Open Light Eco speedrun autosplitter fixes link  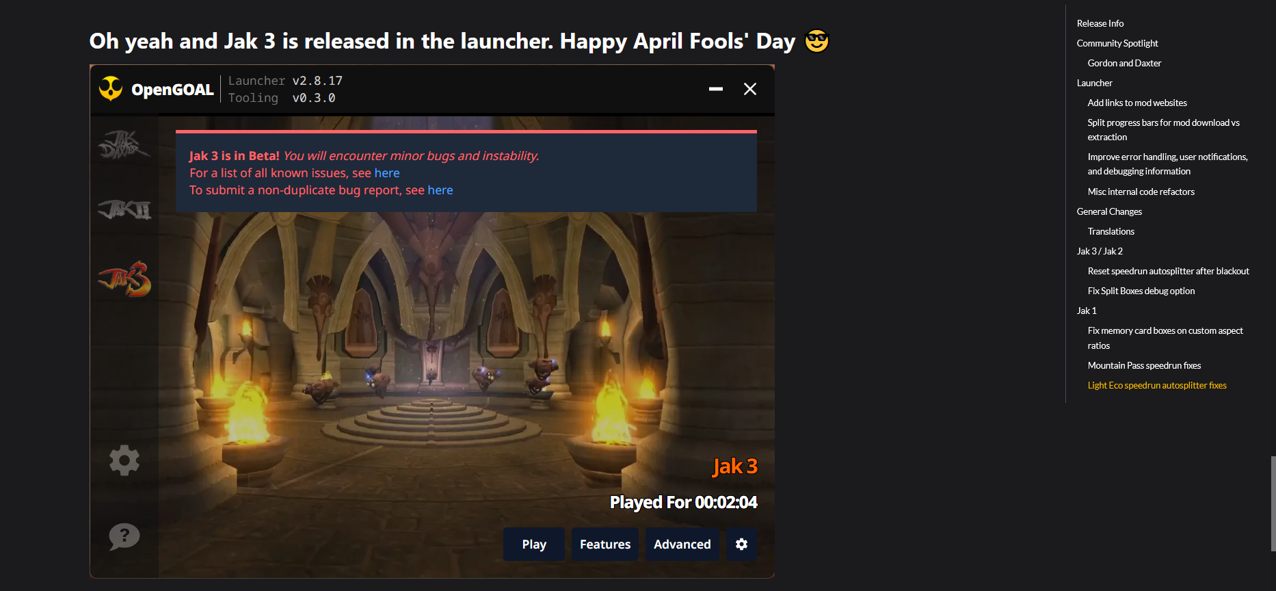pyautogui.click(x=1157, y=385)
